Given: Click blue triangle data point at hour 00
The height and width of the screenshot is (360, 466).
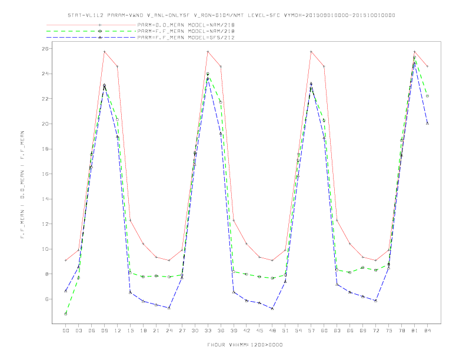Looking at the screenshot, I should 66,291.
